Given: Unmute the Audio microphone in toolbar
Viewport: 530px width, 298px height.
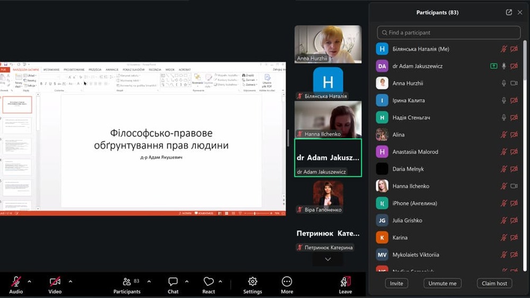Looking at the screenshot, I should pos(16,282).
